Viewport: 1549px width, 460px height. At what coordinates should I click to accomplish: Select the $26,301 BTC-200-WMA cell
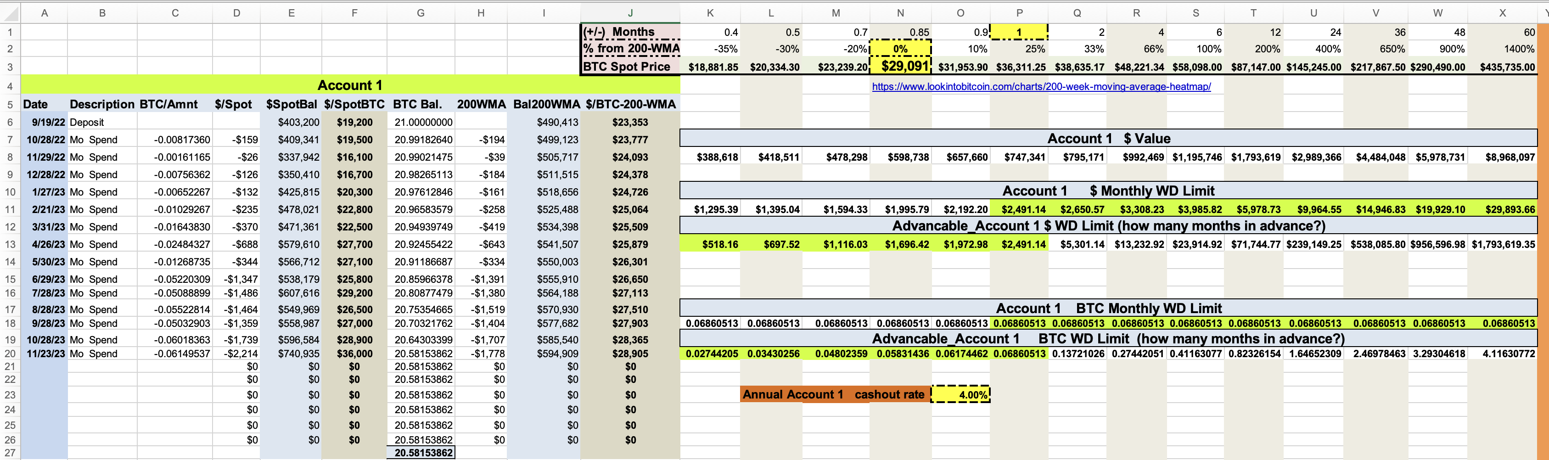click(x=630, y=262)
